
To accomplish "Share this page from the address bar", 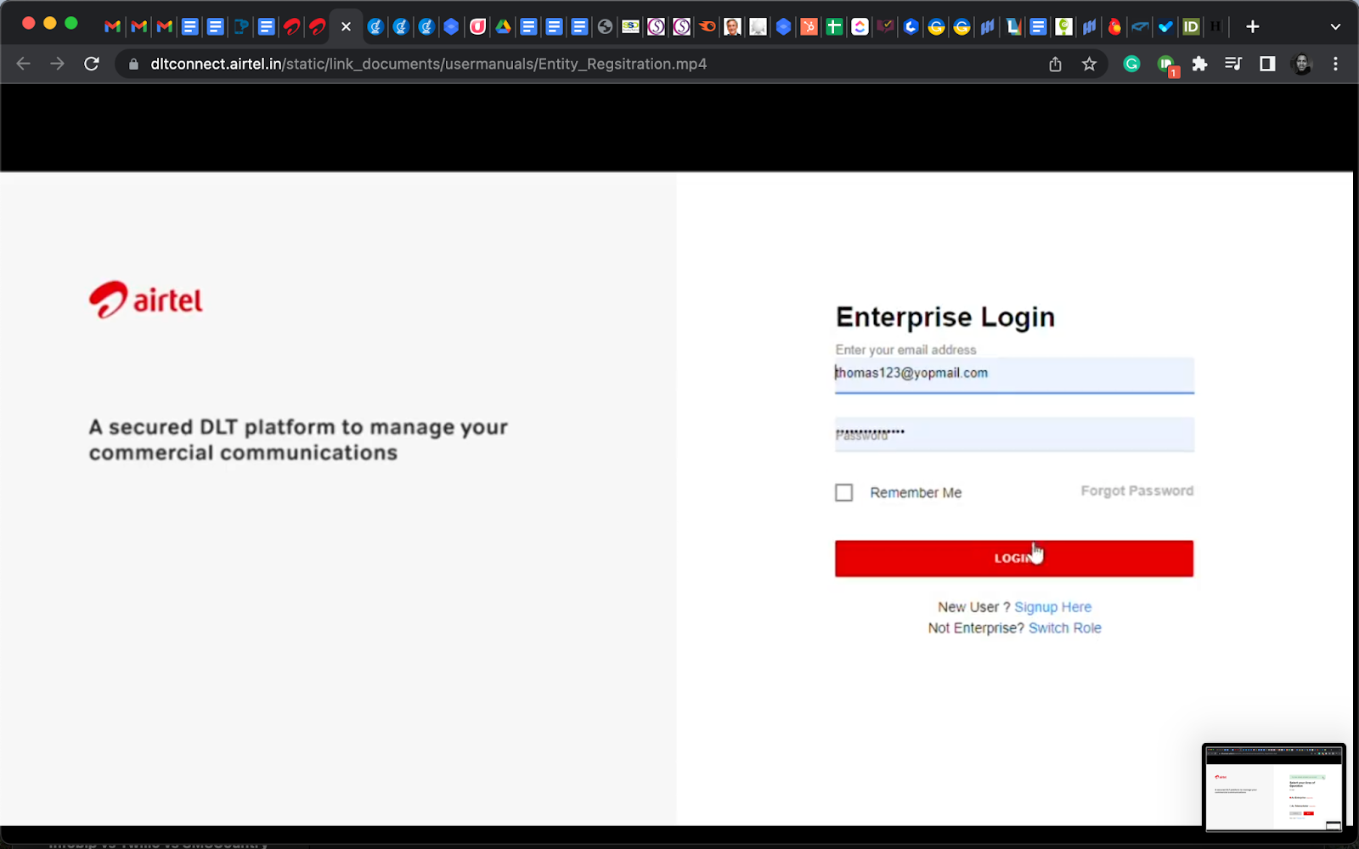I will pyautogui.click(x=1055, y=65).
